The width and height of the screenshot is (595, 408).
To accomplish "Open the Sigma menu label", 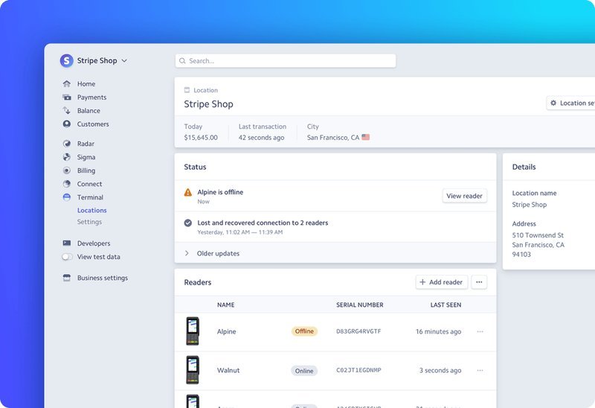I will tap(86, 157).
